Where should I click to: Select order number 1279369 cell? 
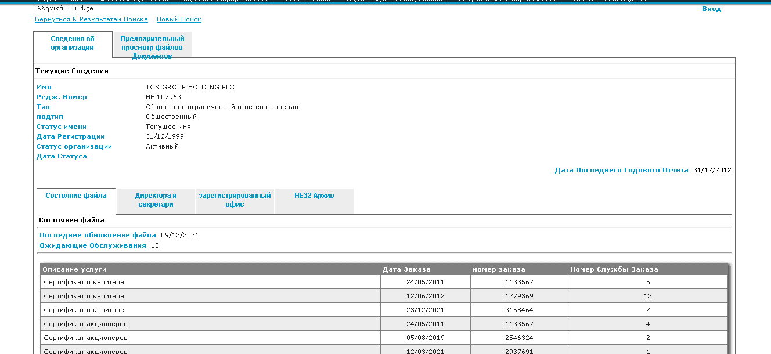coord(519,296)
